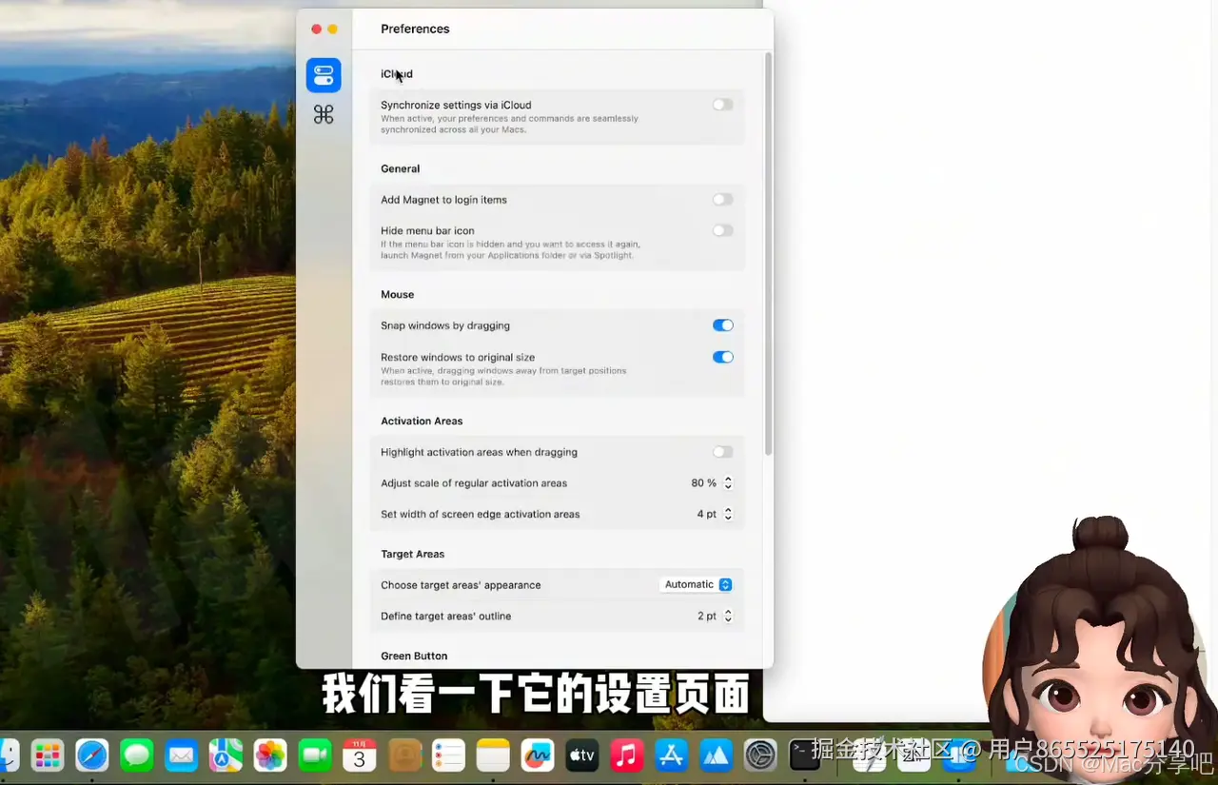Open the target areas' appearance Automatic dropdown
The height and width of the screenshot is (785, 1218).
coord(697,585)
